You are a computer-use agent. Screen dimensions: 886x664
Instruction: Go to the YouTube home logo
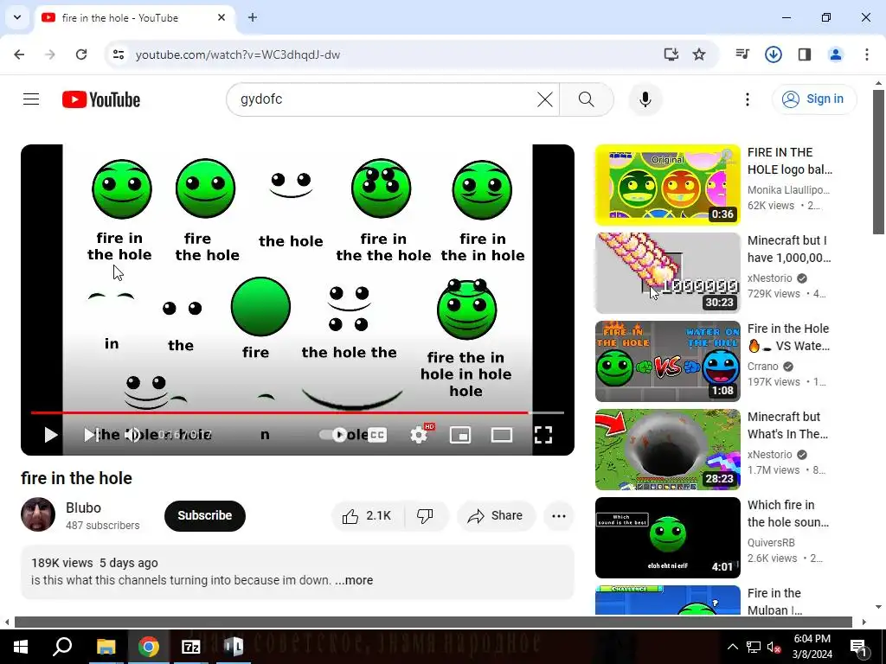click(x=101, y=99)
